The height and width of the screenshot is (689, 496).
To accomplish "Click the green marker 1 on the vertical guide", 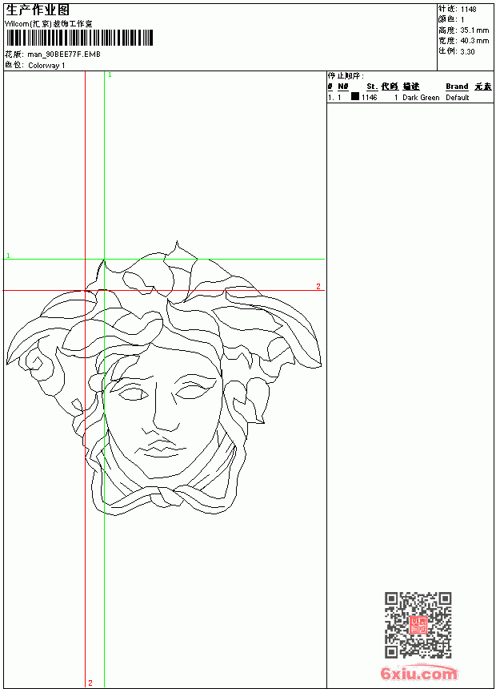I will (x=110, y=75).
